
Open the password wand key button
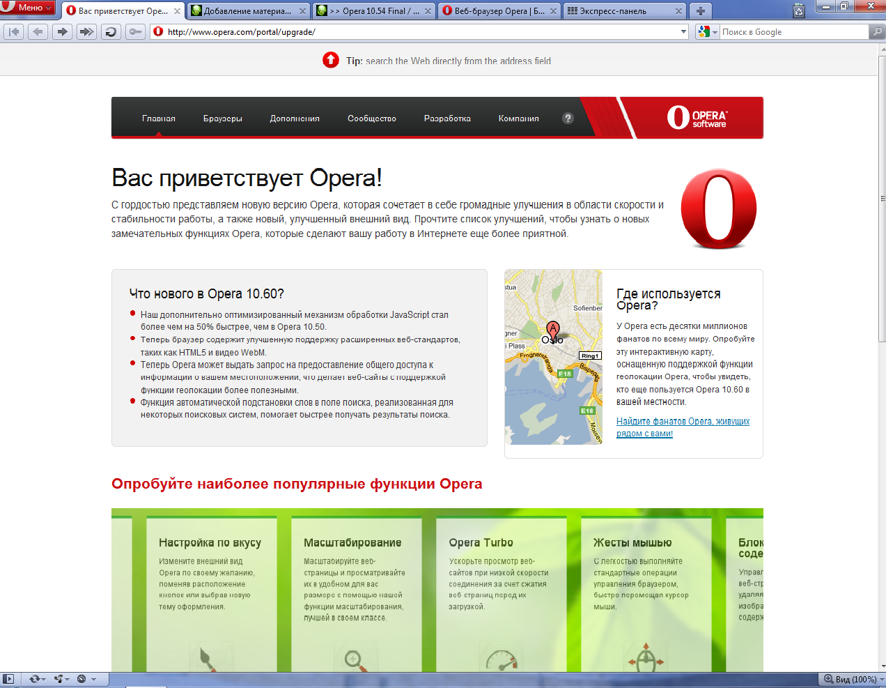[x=135, y=31]
